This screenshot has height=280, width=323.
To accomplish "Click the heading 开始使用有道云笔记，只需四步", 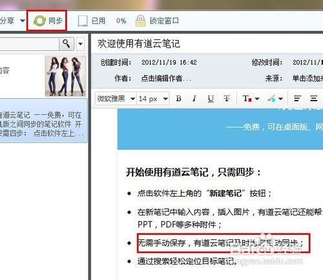I will click(194, 172).
